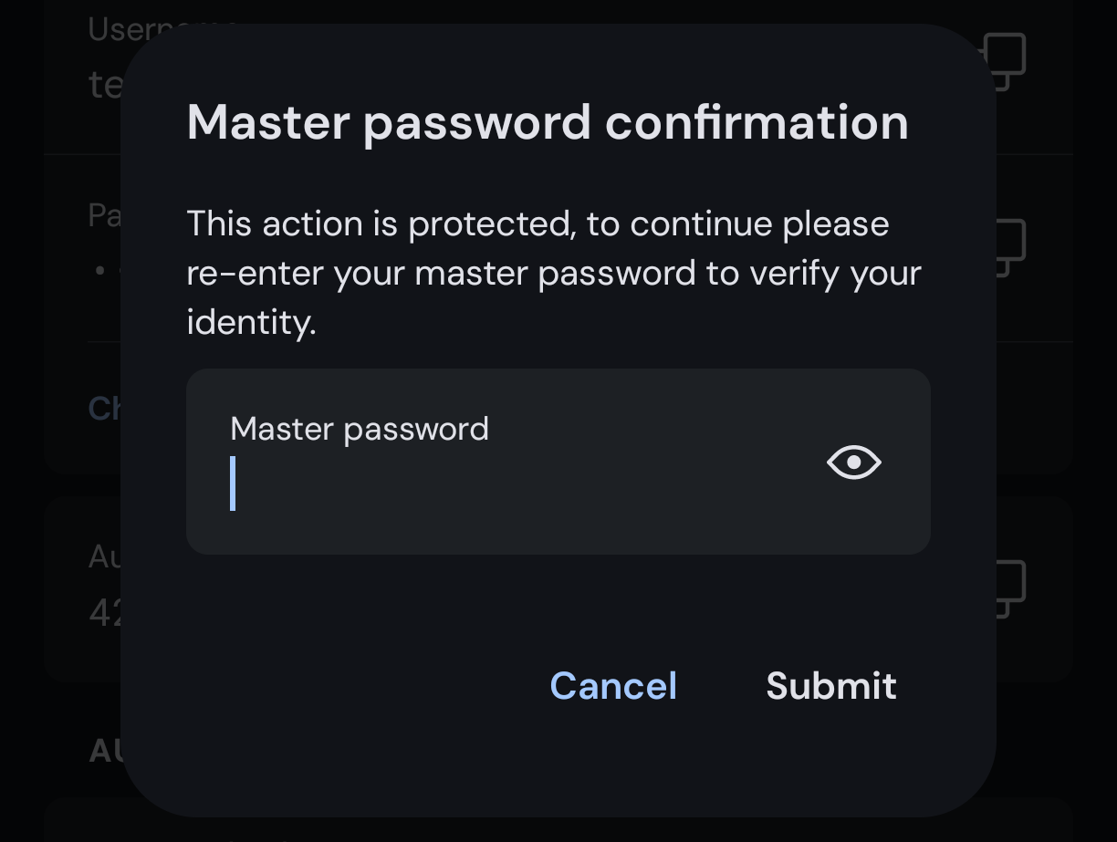1117x842 pixels.
Task: Click the blinking text cursor in password field
Action: point(234,483)
